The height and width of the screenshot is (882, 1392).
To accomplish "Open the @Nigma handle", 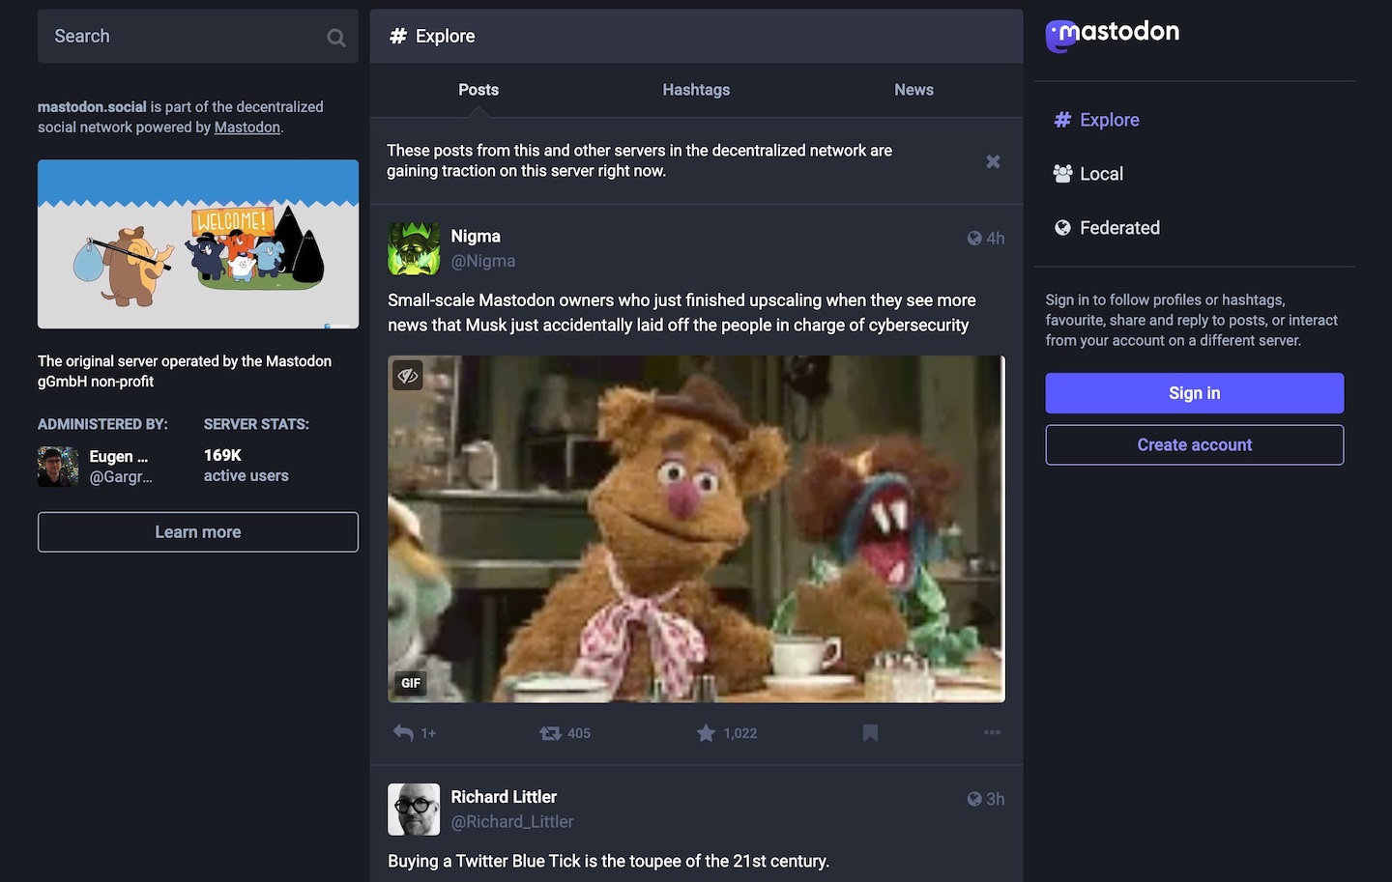I will coord(482,261).
